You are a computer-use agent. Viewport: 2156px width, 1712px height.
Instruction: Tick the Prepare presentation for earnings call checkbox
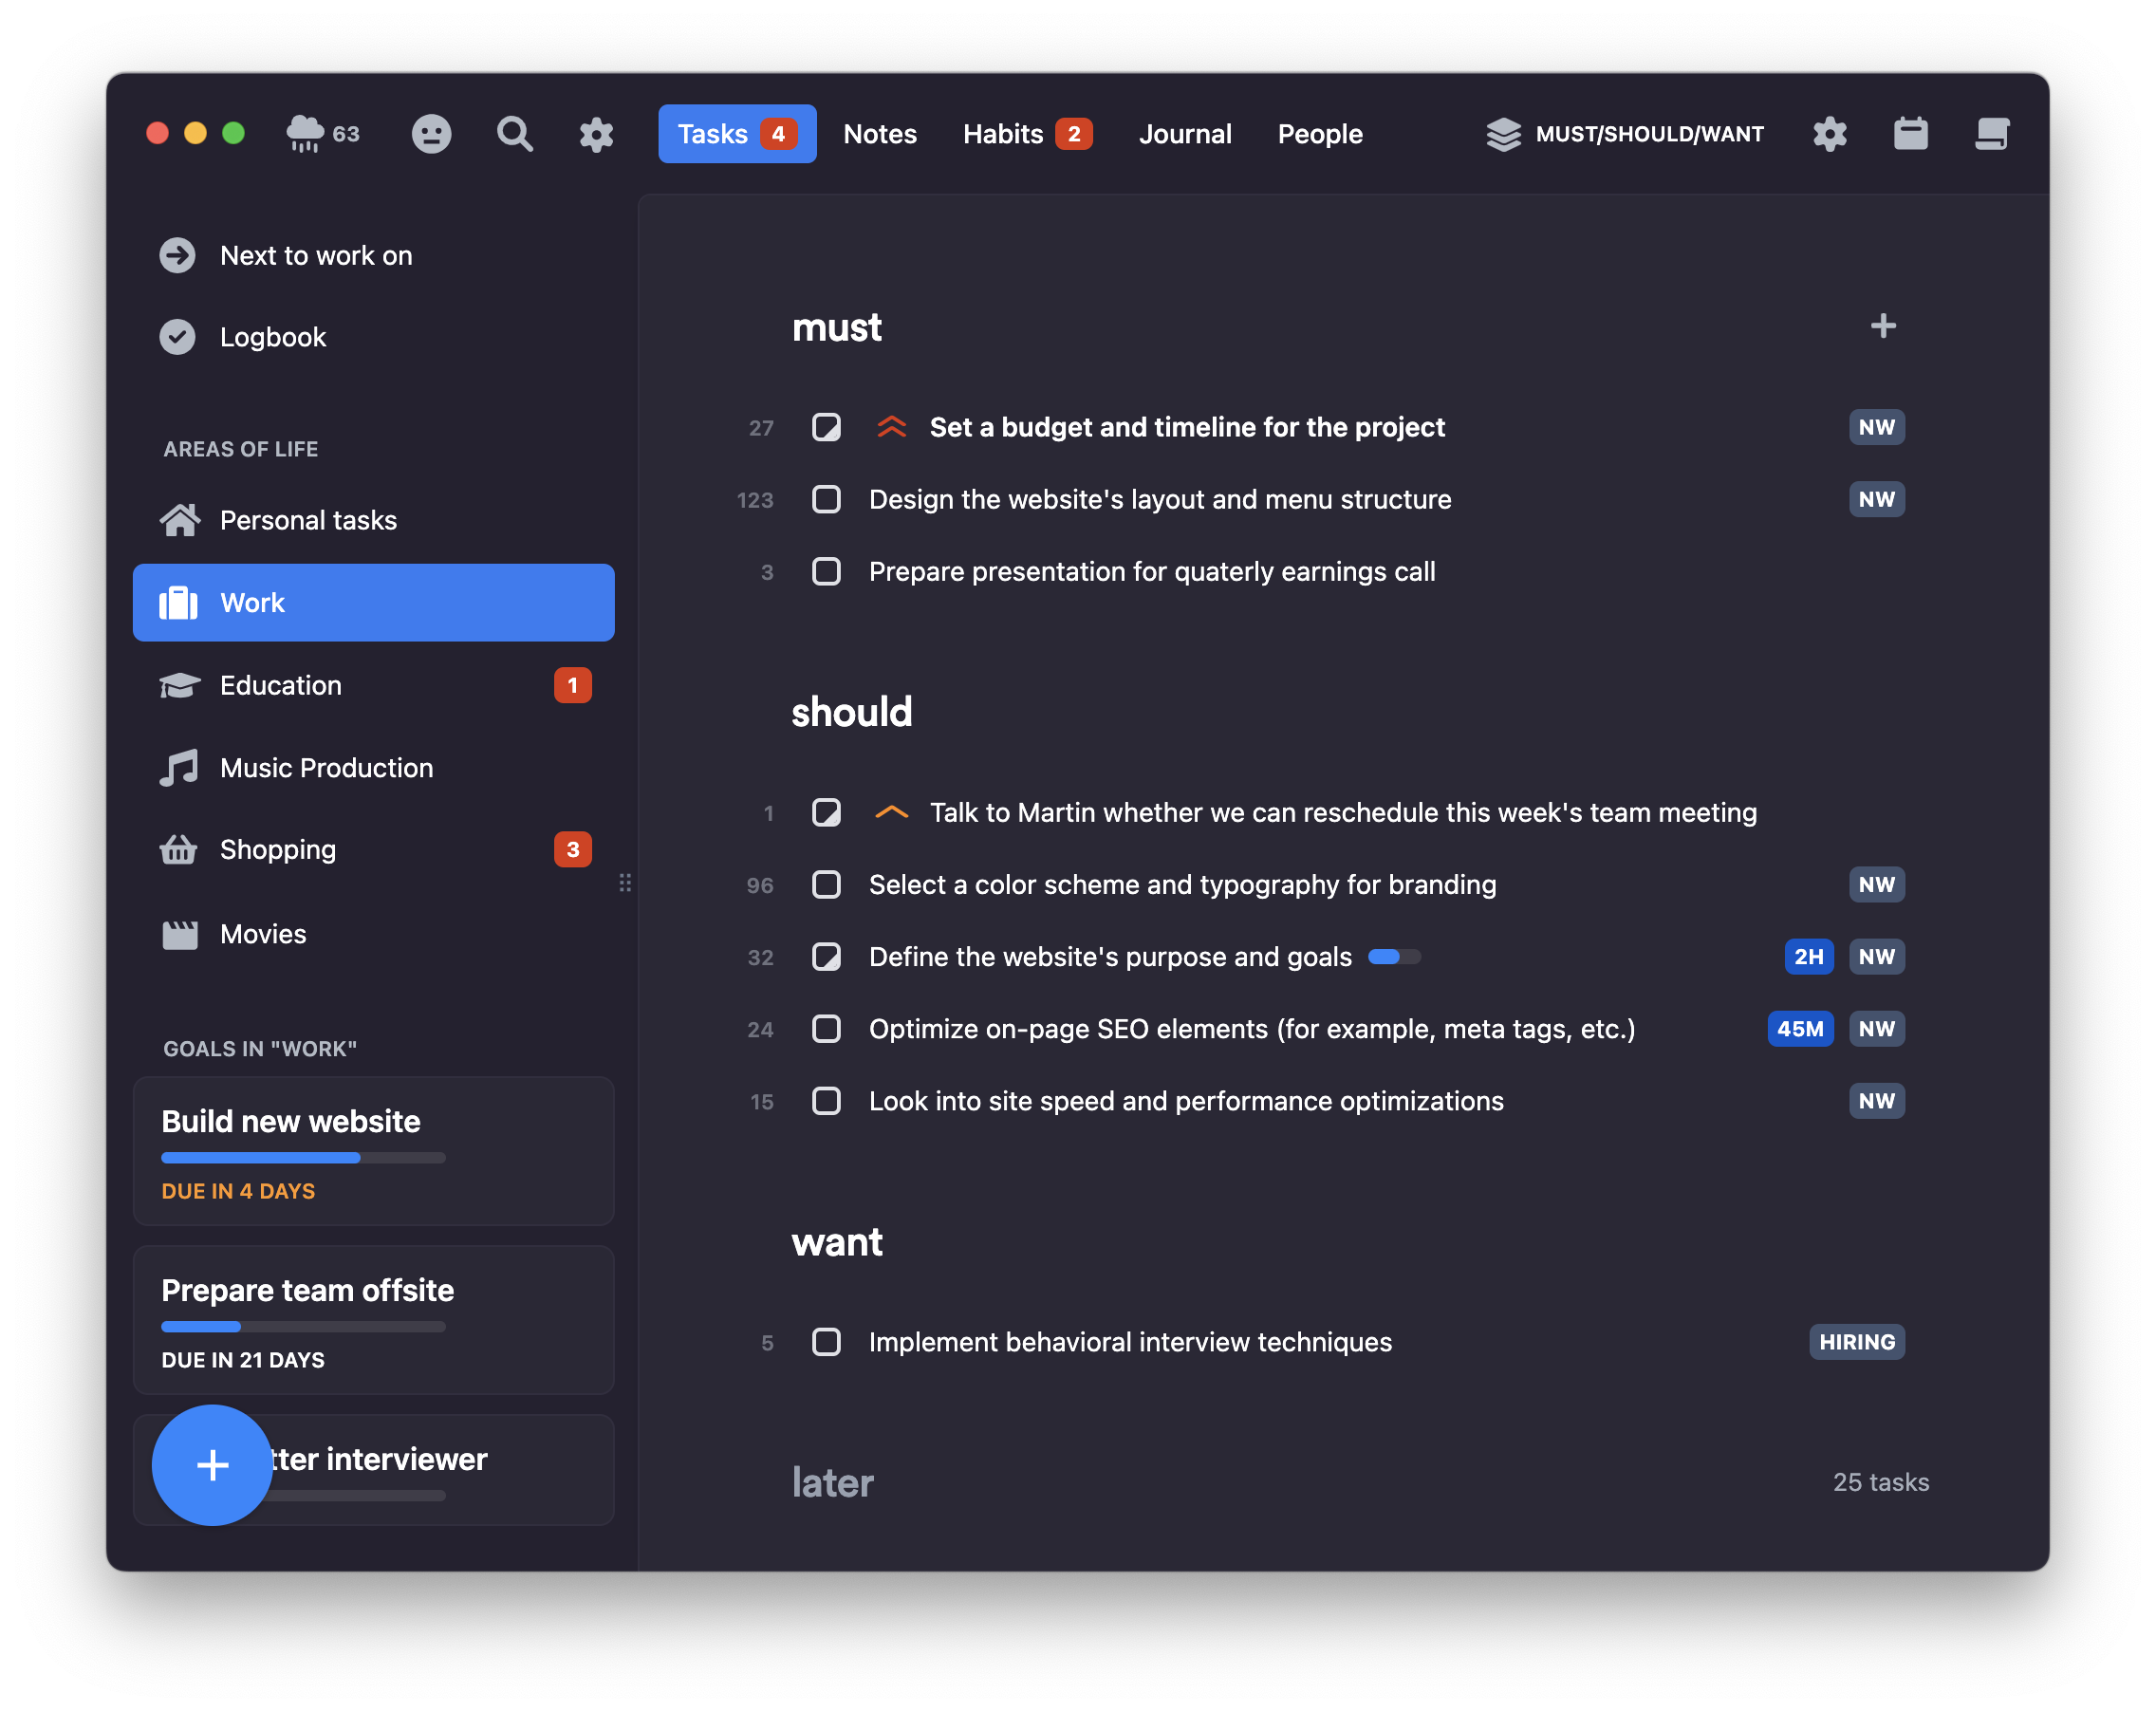826,571
